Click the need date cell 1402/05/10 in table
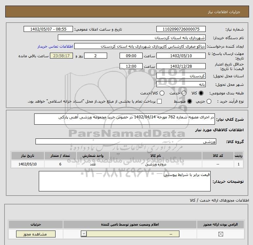The width and height of the screenshot is (253, 245). [x=28, y=164]
